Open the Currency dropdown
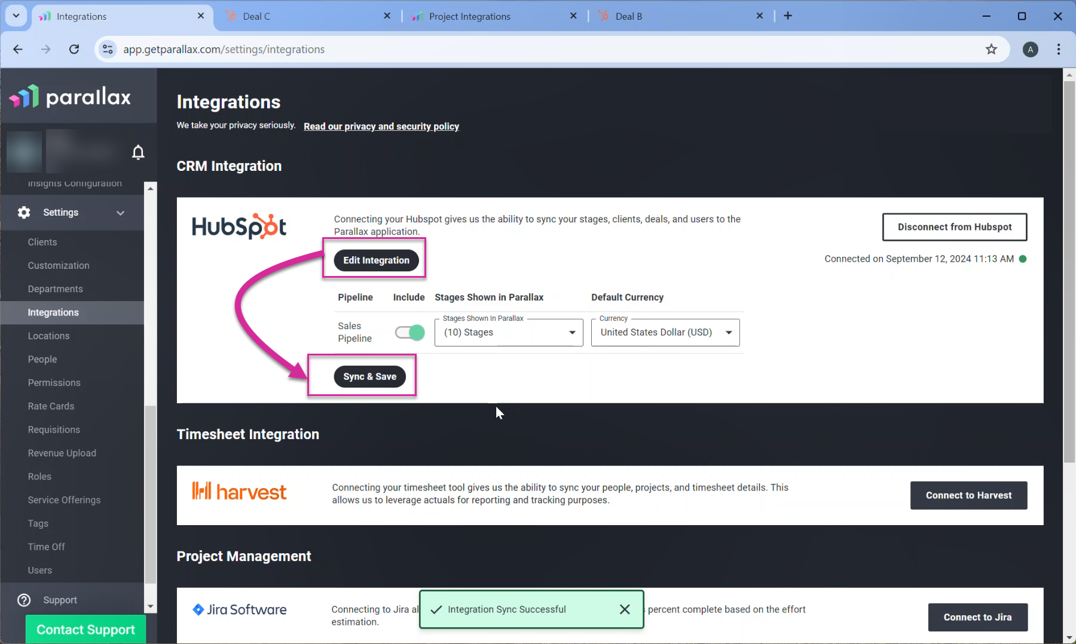The image size is (1076, 644). click(665, 332)
